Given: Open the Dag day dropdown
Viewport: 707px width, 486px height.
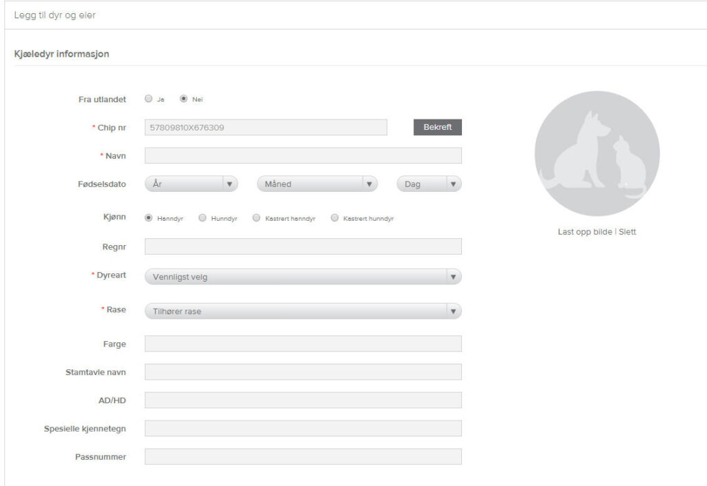Looking at the screenshot, I should [x=429, y=184].
